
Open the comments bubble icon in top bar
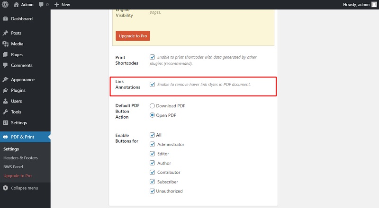[x=41, y=5]
